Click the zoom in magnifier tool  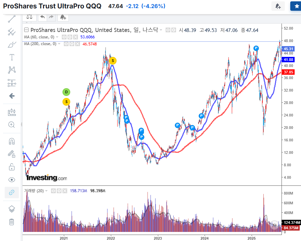12,125
